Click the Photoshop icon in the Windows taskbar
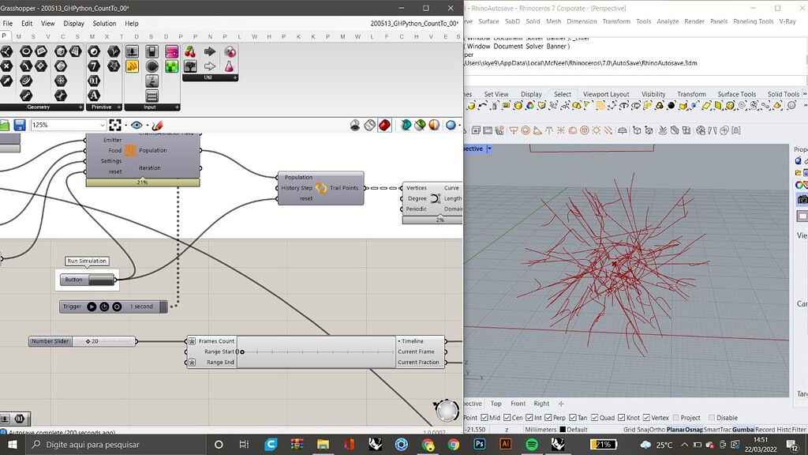The image size is (808, 455). pos(480,444)
